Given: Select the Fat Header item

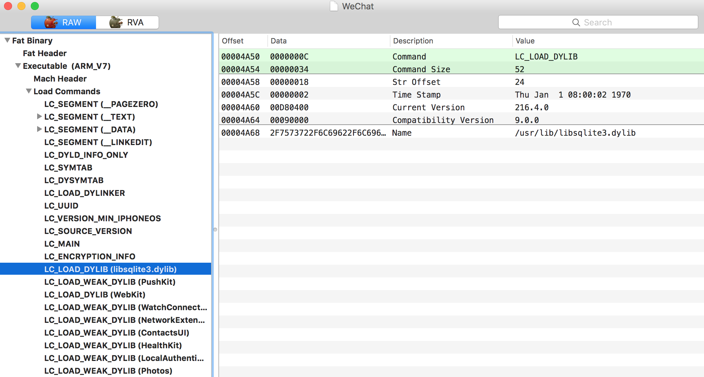Looking at the screenshot, I should click(45, 53).
